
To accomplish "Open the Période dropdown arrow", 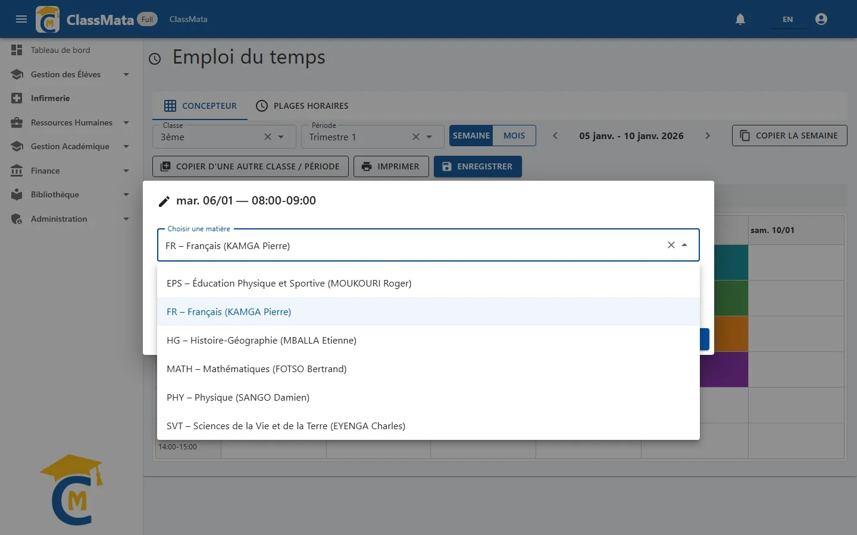I will tap(429, 137).
